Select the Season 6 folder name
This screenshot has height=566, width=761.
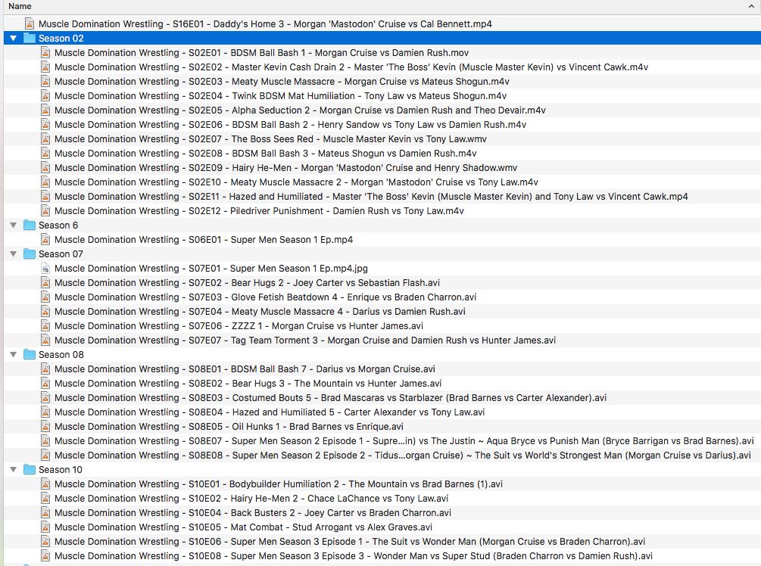58,225
